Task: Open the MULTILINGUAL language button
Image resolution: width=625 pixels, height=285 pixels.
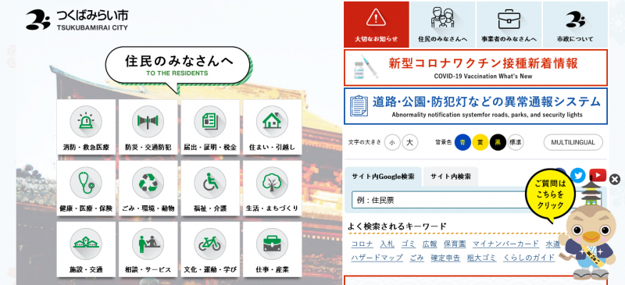Action: tap(573, 142)
